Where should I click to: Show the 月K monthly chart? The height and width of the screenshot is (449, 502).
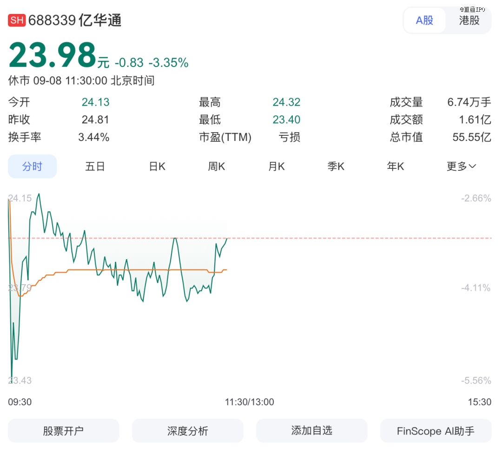(x=276, y=167)
